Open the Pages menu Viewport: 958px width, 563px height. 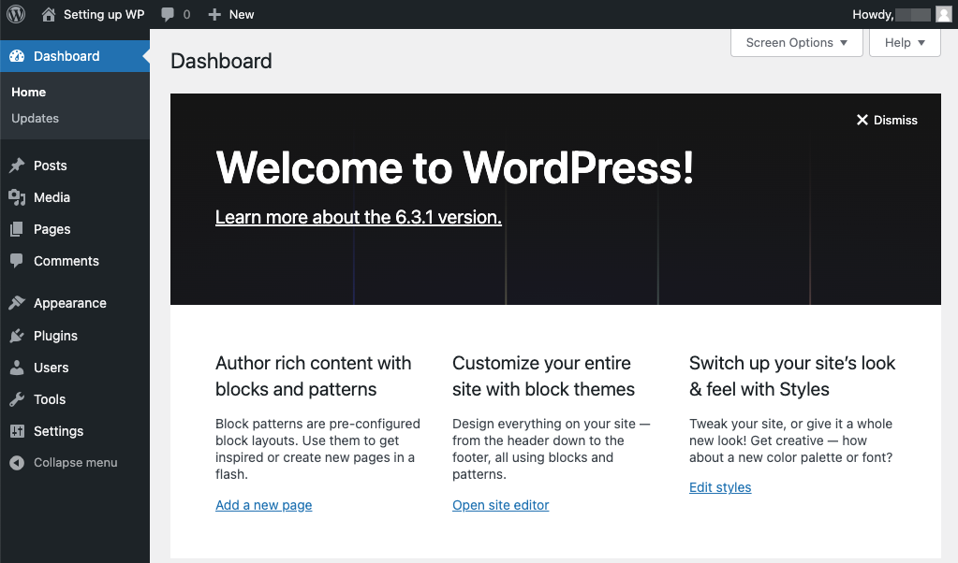coord(75,229)
